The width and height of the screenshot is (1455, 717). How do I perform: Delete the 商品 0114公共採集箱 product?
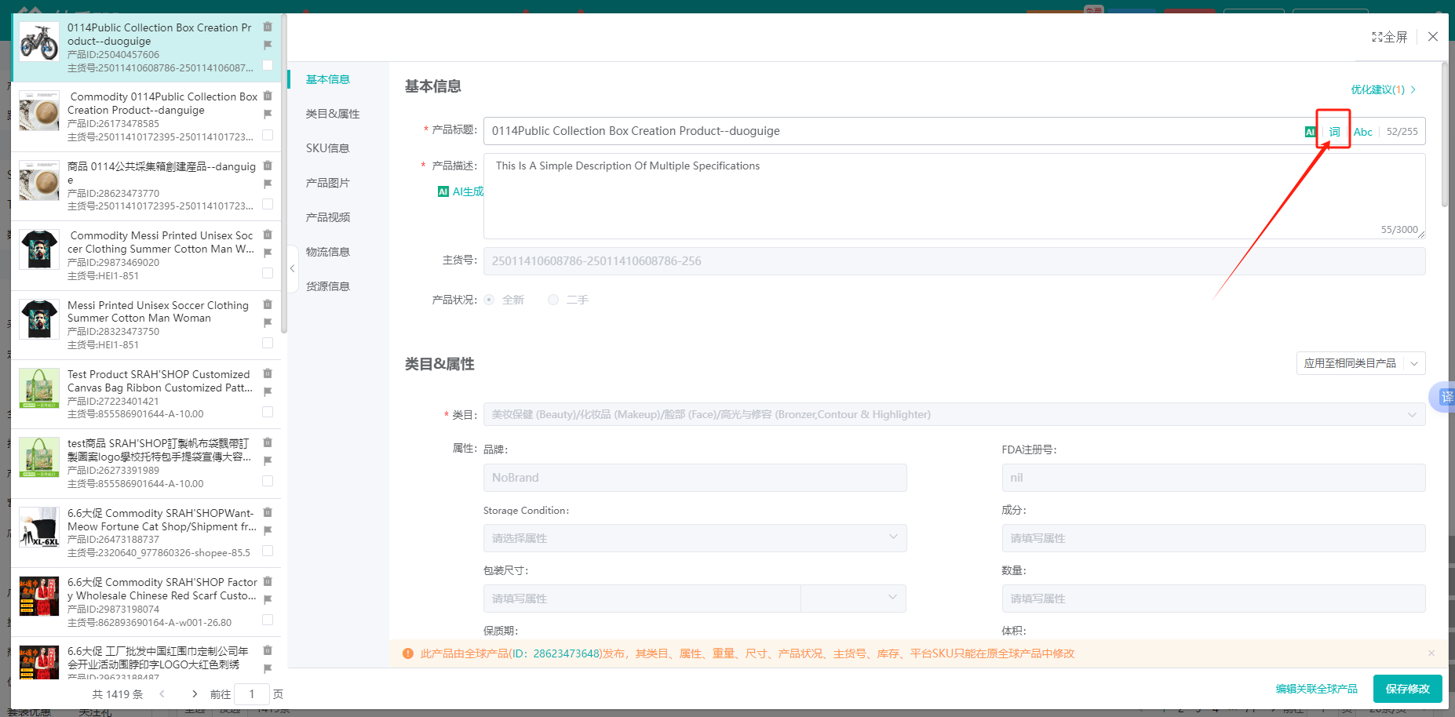tap(268, 166)
